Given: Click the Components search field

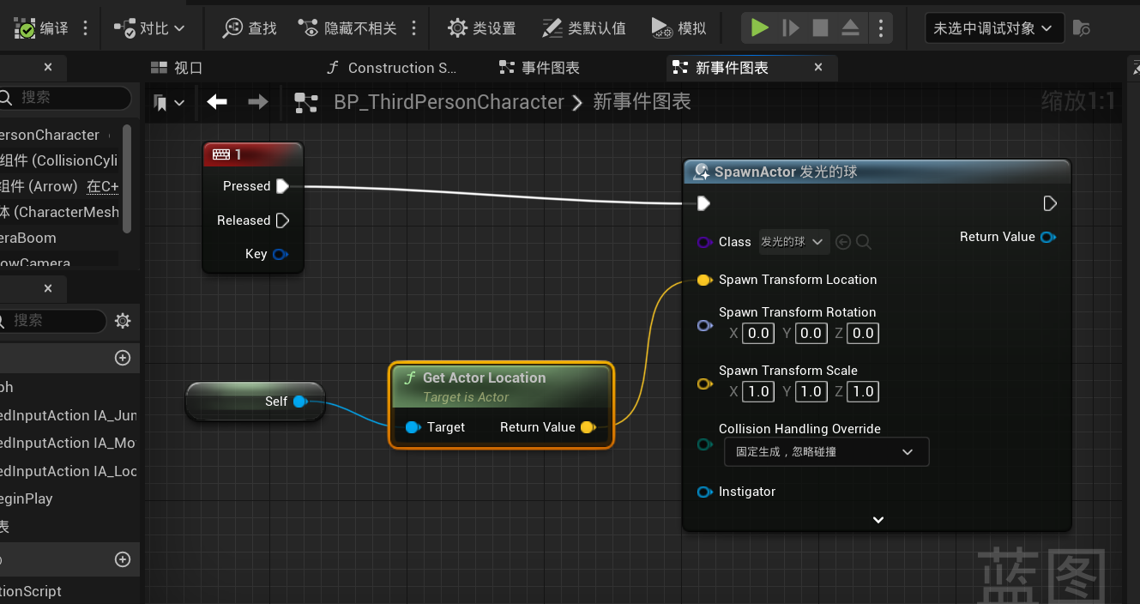Looking at the screenshot, I should [66, 98].
